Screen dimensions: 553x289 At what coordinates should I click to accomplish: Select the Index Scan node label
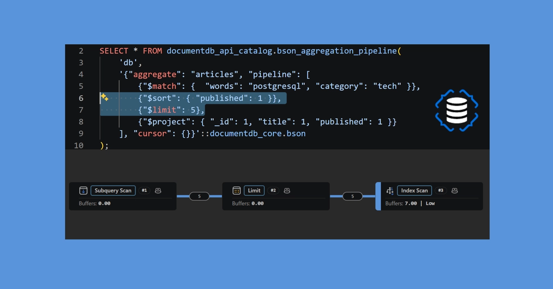coord(415,191)
